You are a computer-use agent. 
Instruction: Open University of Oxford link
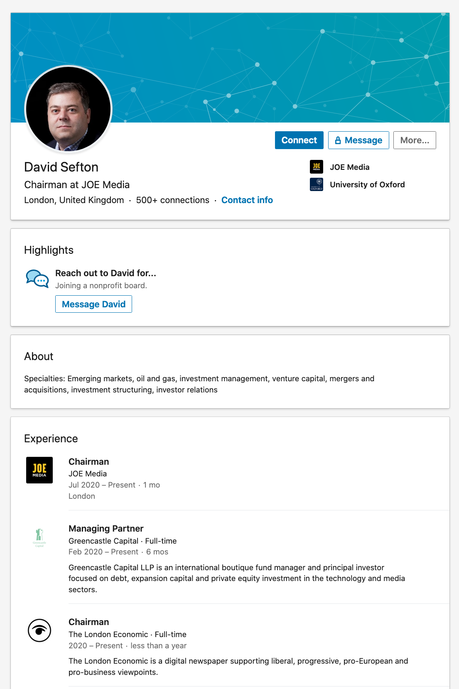point(367,184)
